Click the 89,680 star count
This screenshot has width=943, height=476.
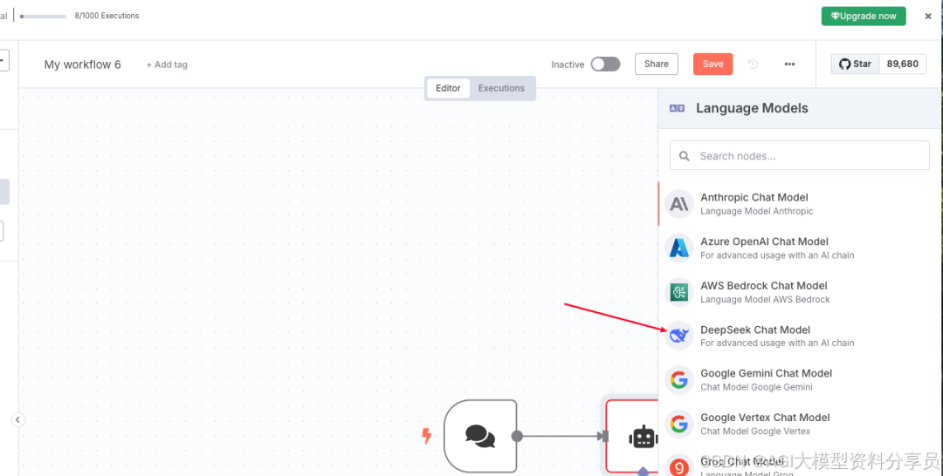coord(903,64)
